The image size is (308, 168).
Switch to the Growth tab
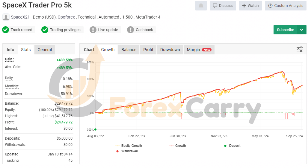(108, 50)
